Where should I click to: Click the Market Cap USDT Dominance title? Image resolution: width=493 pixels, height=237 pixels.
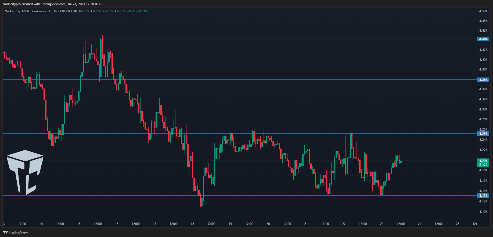point(27,11)
